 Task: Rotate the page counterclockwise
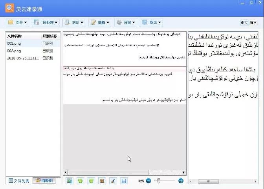[x=80, y=181]
